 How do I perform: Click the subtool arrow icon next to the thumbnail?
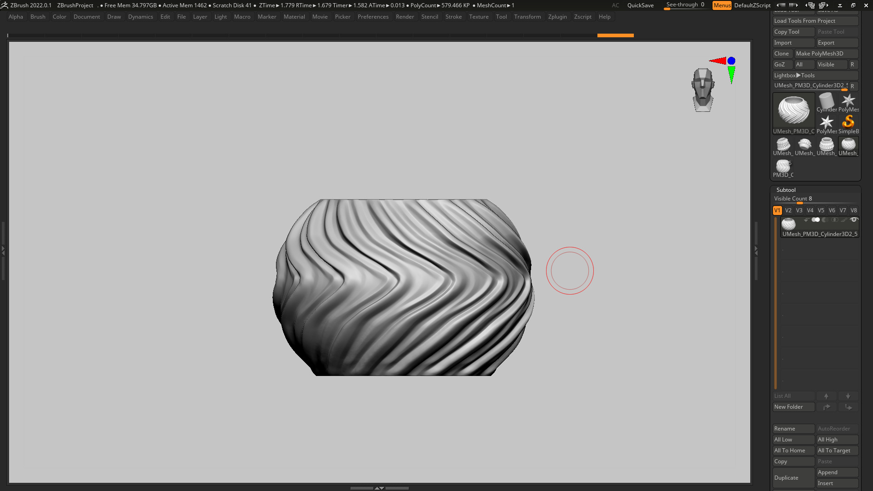[806, 220]
